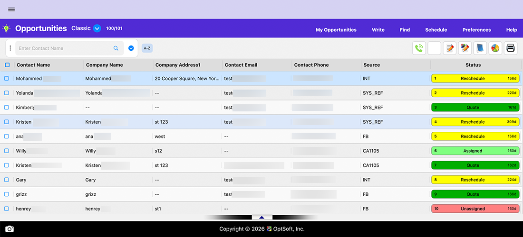Open the Write menu
The width and height of the screenshot is (523, 237).
pos(378,30)
